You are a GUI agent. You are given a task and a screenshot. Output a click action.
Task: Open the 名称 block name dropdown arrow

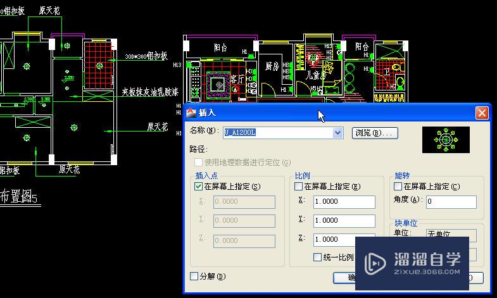[337, 133]
